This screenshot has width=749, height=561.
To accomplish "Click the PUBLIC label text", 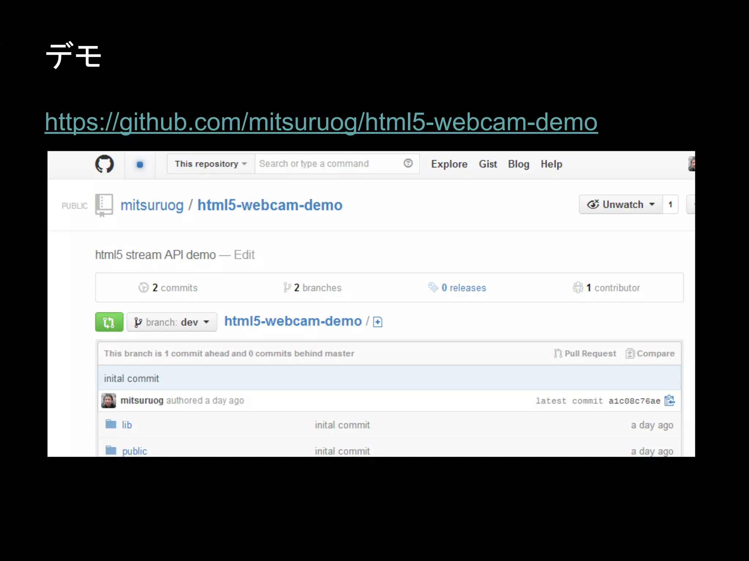I will pos(75,206).
